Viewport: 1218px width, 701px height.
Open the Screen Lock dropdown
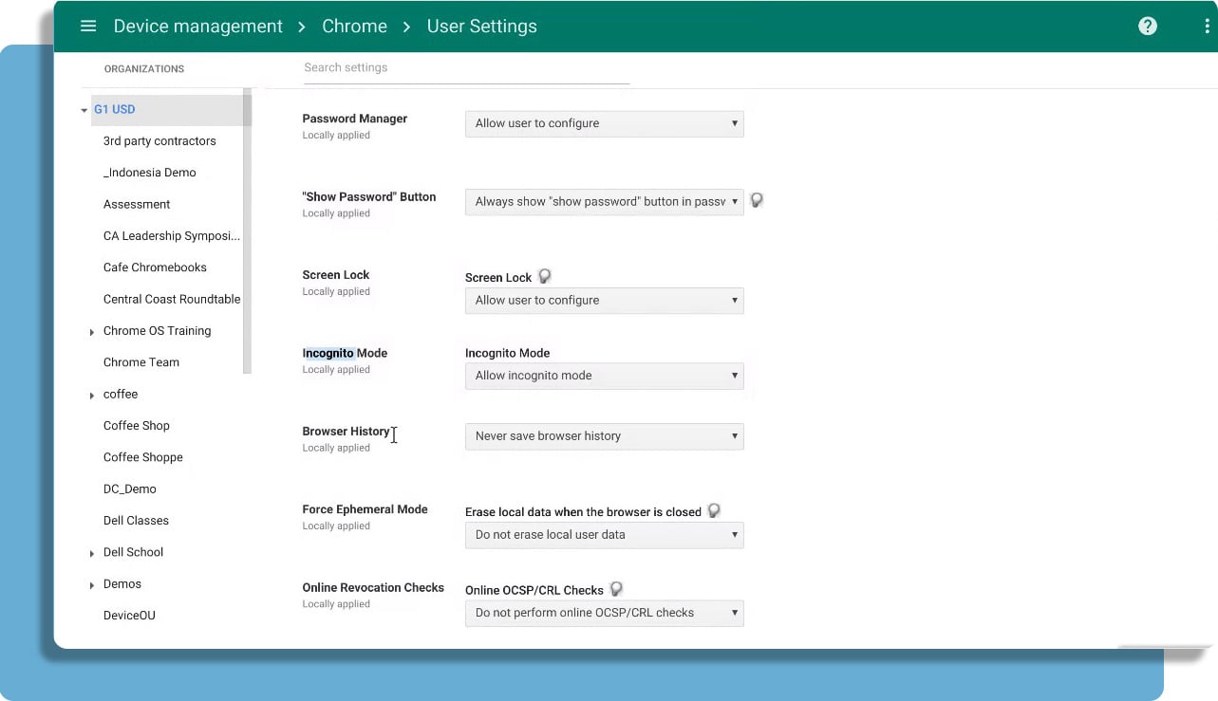(x=604, y=301)
